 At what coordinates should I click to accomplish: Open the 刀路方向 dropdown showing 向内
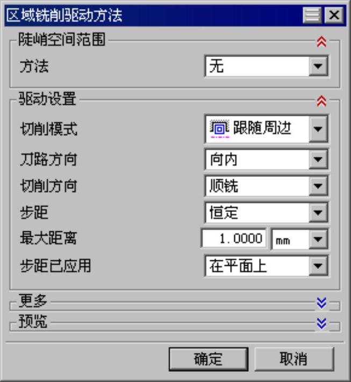[266, 160]
